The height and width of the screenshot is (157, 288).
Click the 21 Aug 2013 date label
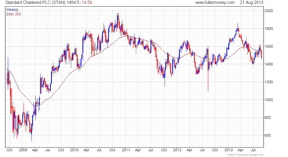click(251, 3)
